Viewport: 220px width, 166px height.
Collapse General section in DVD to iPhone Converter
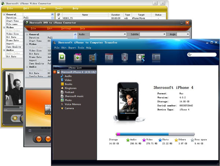(27, 34)
